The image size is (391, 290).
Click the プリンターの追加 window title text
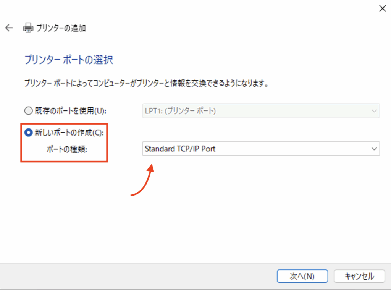point(61,28)
